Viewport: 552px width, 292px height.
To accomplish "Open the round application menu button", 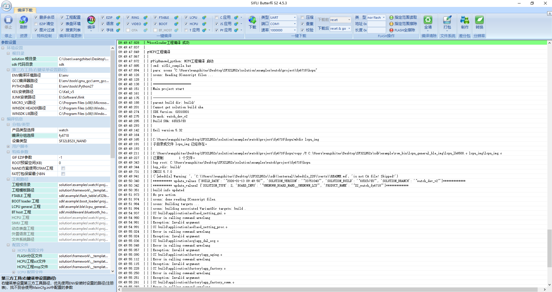I will [x=6, y=6].
